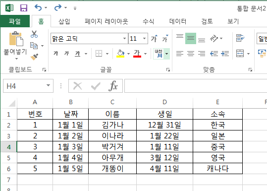This screenshot has height=191, width=267.
Task: Switch to the 페이지 레이아웃 tab
Action: [106, 21]
